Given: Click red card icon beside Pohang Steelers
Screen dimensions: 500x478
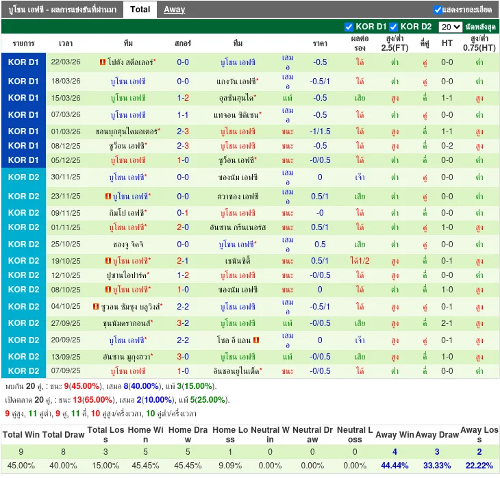Looking at the screenshot, I should [103, 62].
